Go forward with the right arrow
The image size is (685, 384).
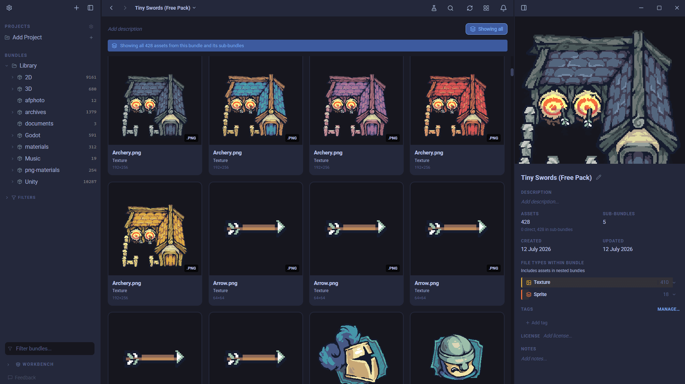(125, 8)
